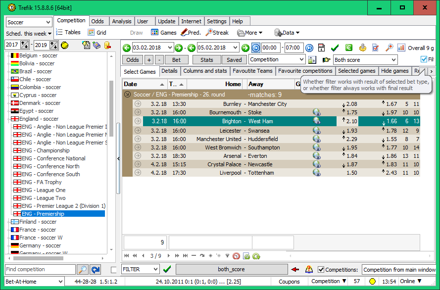Click the Find competition input field
This screenshot has height=290, width=440.
(41, 270)
